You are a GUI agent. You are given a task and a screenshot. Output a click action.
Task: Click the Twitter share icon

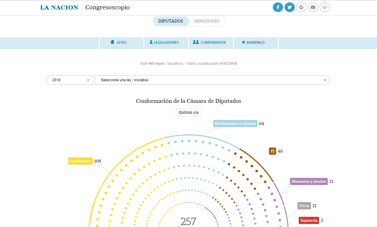[289, 7]
